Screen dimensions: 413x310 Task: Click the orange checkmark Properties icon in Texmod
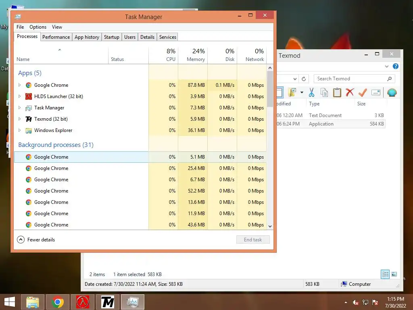pos(363,92)
